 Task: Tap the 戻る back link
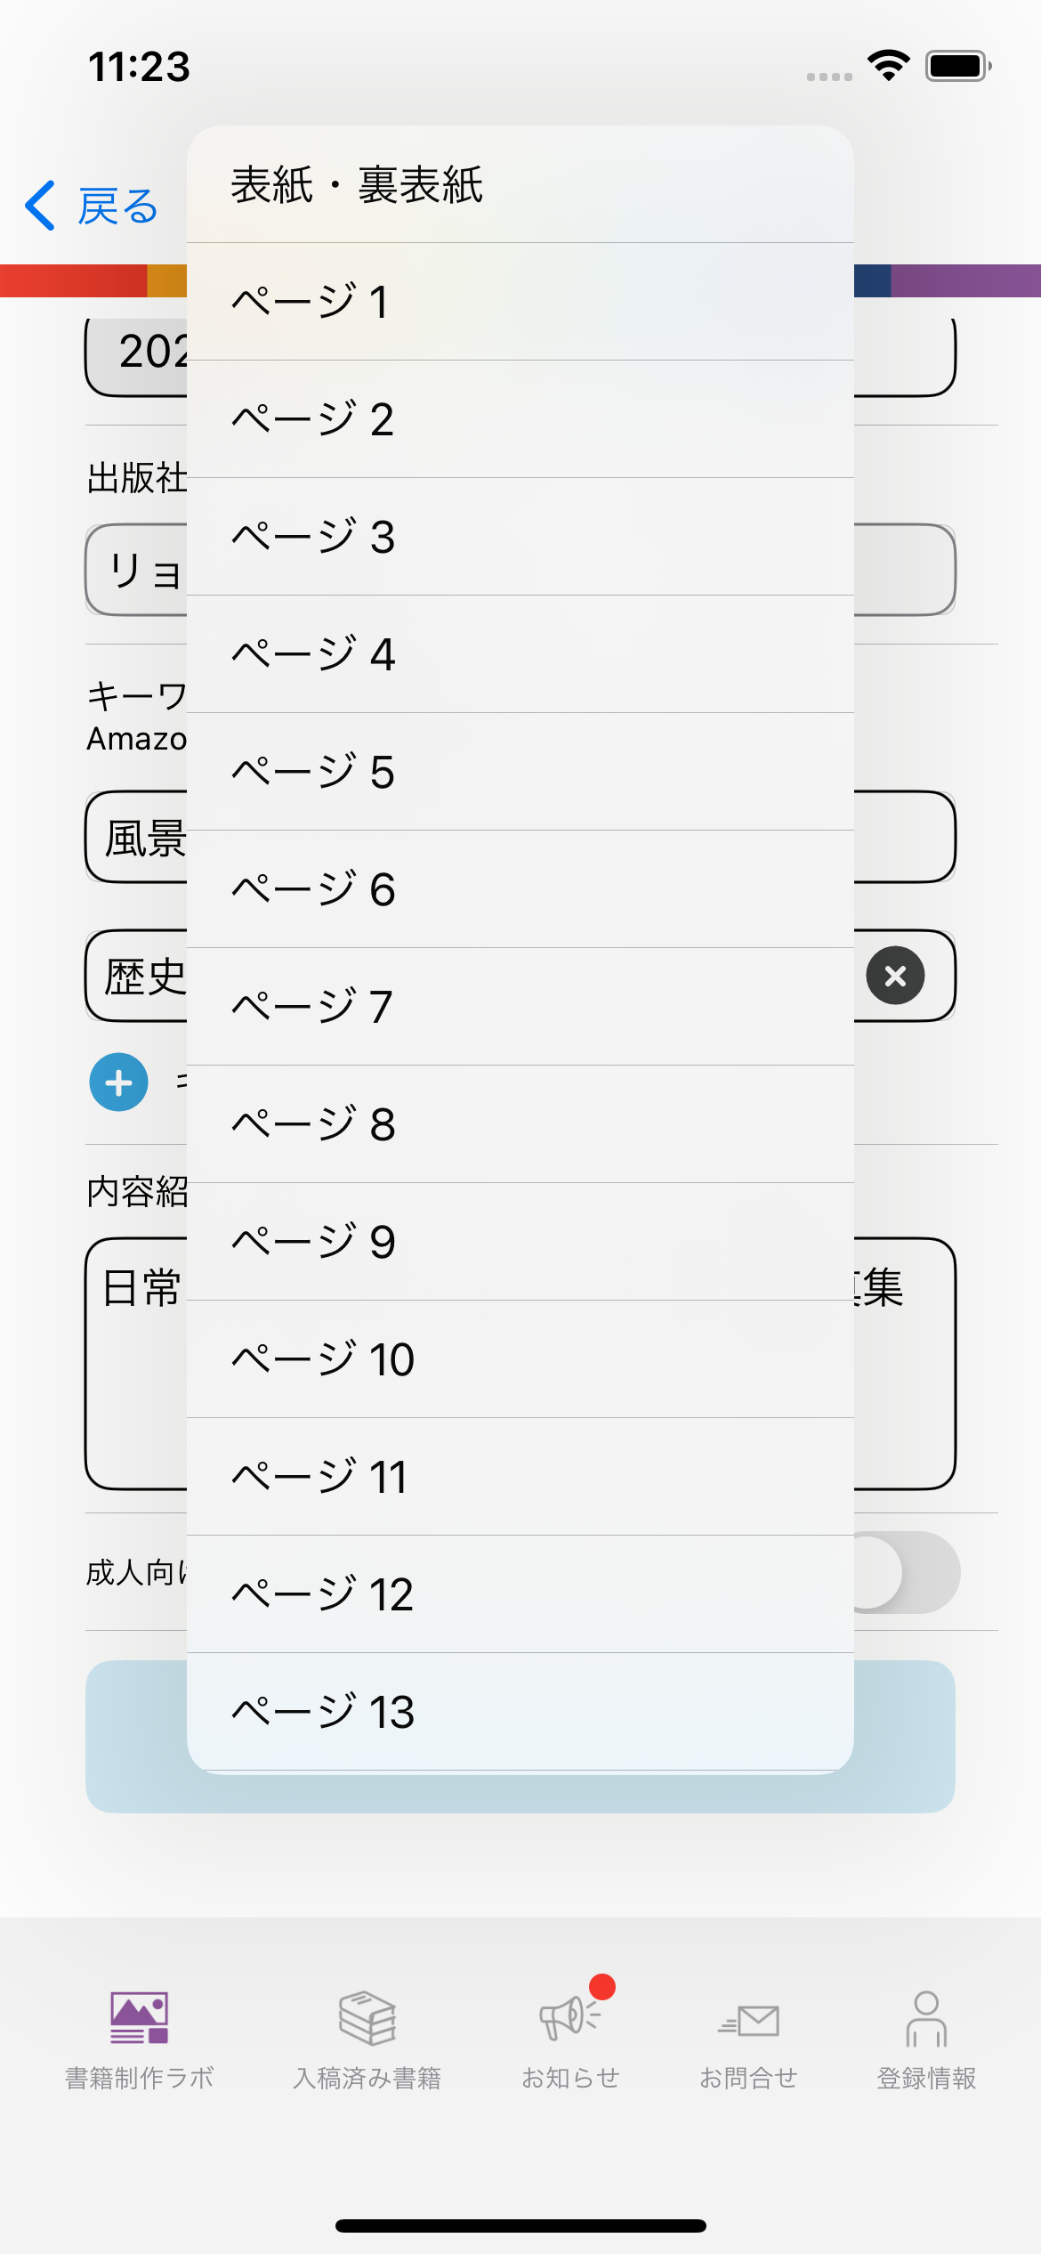coord(117,207)
